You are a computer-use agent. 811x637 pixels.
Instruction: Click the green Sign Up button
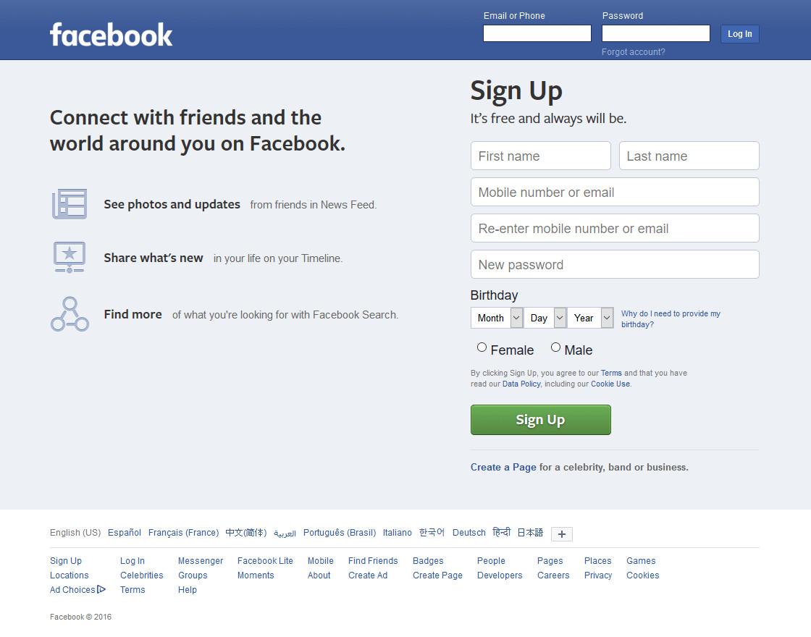(x=540, y=420)
